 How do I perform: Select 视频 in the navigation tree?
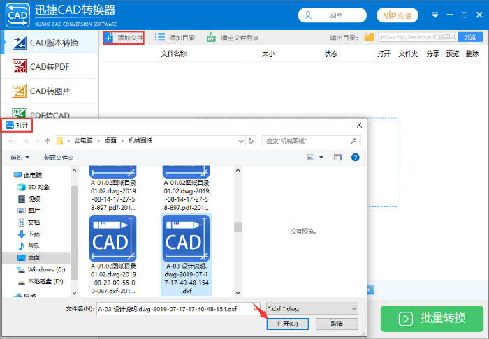(29, 199)
